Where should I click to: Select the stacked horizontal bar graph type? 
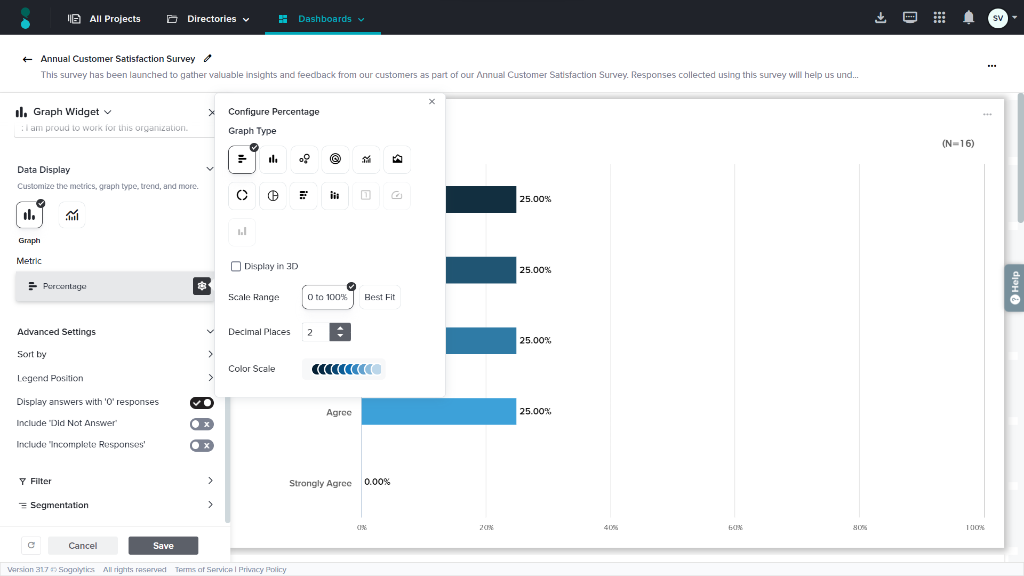(303, 196)
